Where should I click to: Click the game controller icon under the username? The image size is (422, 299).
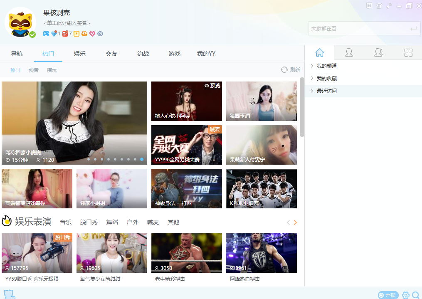click(x=47, y=33)
